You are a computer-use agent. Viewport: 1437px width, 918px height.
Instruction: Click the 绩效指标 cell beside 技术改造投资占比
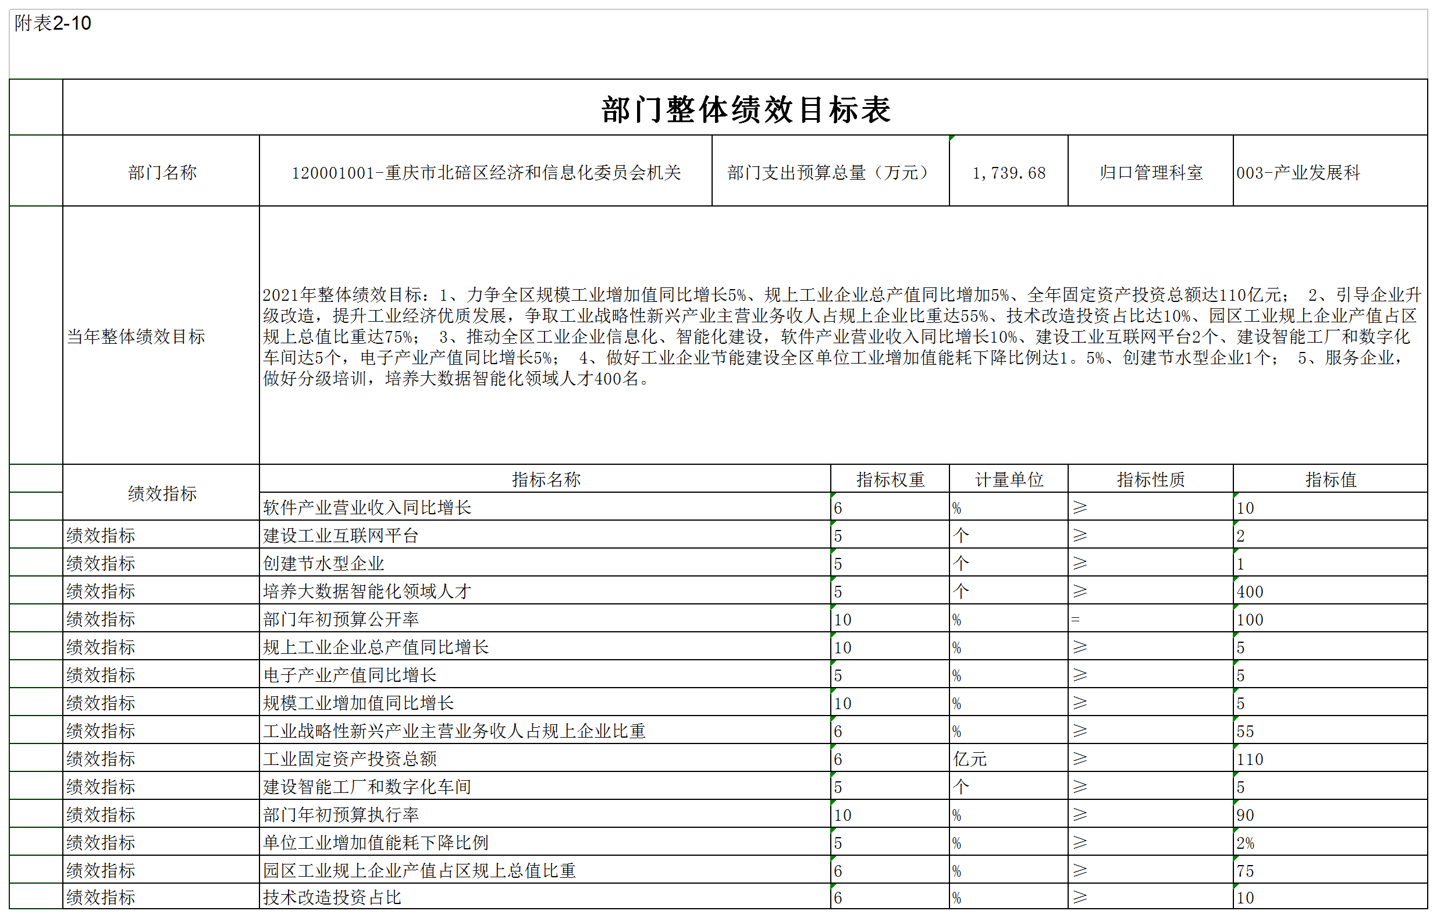(161, 896)
